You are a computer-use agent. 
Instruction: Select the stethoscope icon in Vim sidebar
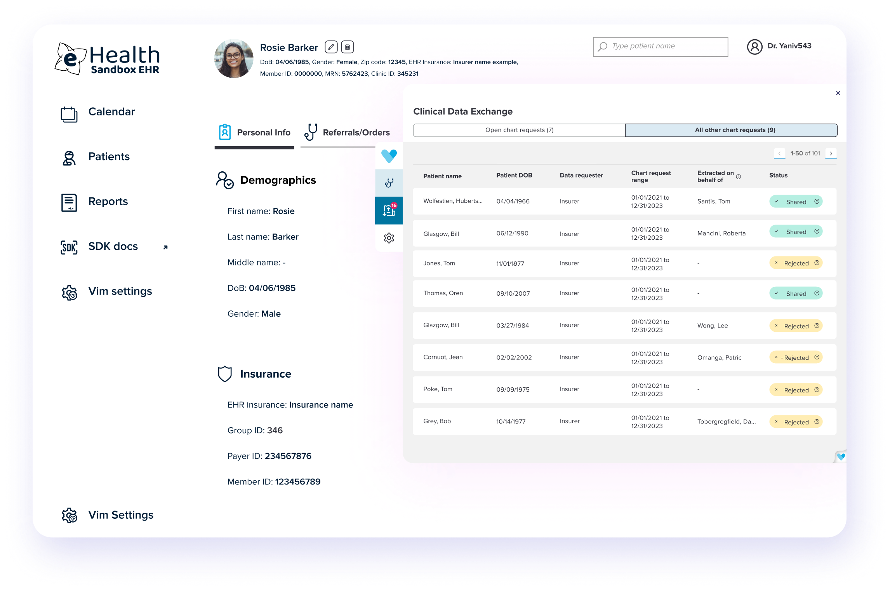[x=389, y=183]
